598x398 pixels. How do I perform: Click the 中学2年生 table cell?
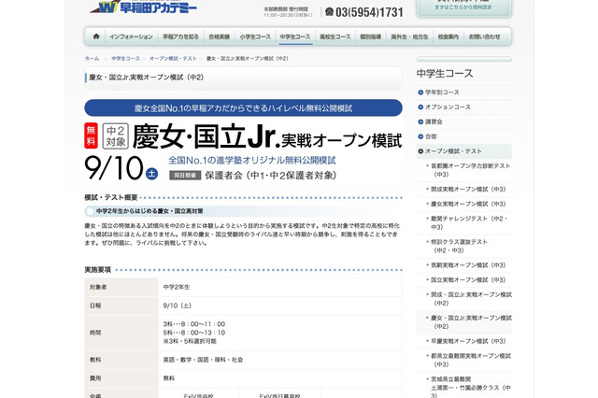point(280,287)
